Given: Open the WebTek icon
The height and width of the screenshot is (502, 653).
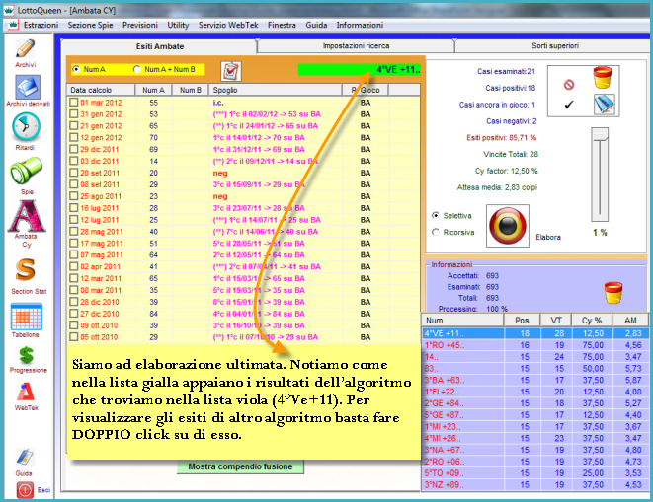Looking at the screenshot, I should point(26,392).
